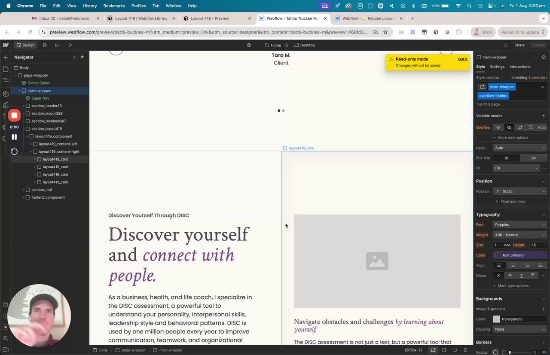Expand More size options
This screenshot has width=550, height=355.
coord(511,138)
